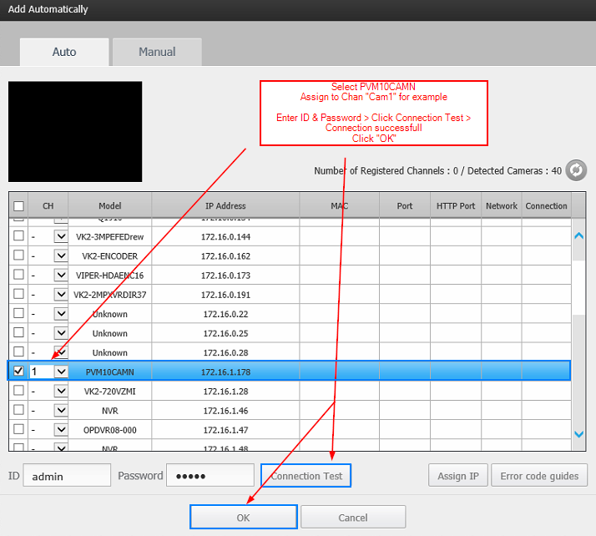Viewport: 596px width, 536px height.
Task: Open channel dropdown for VIPER-HDAENC16
Action: click(61, 276)
